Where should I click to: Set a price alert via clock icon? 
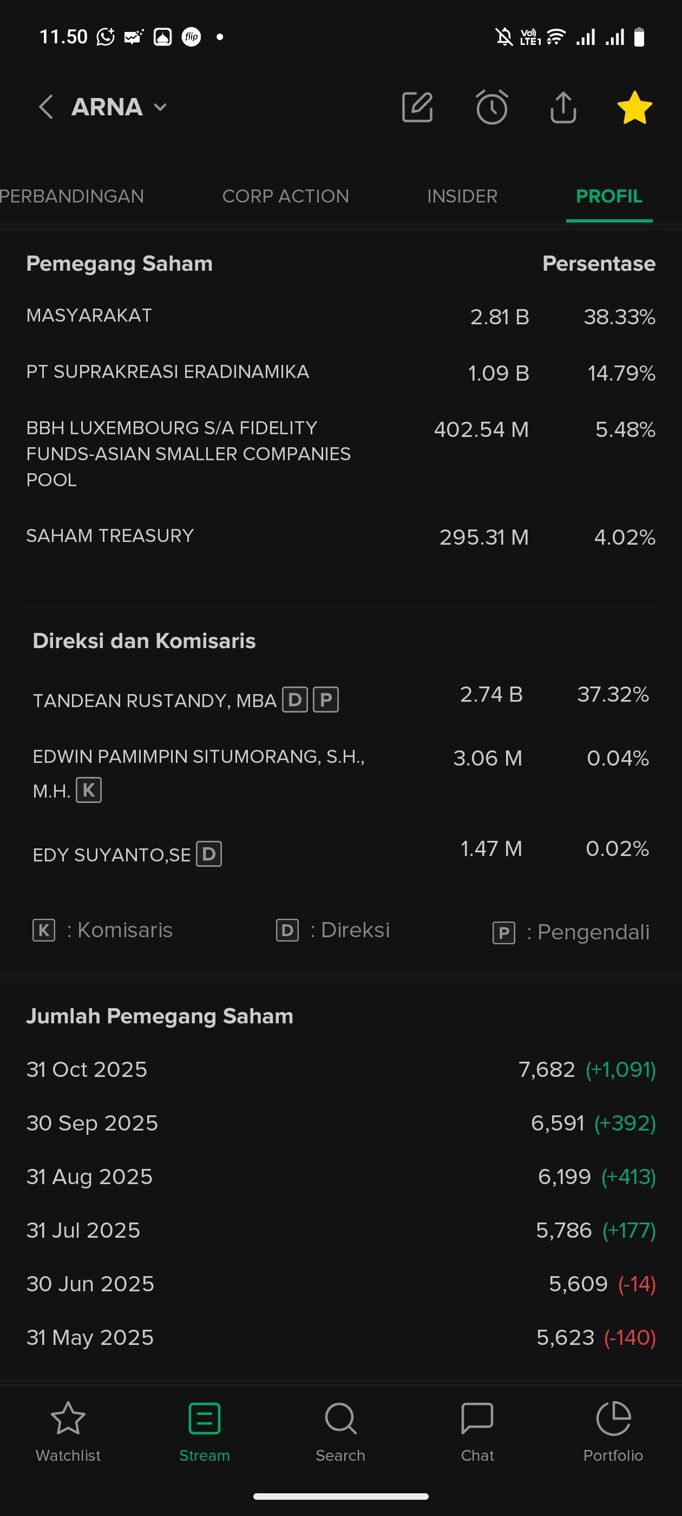pos(491,107)
